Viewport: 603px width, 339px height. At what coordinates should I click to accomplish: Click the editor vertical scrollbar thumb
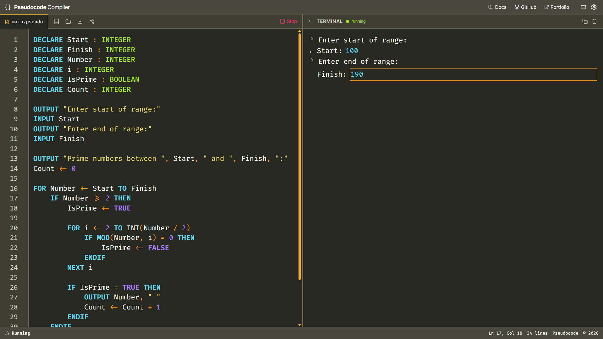click(299, 156)
